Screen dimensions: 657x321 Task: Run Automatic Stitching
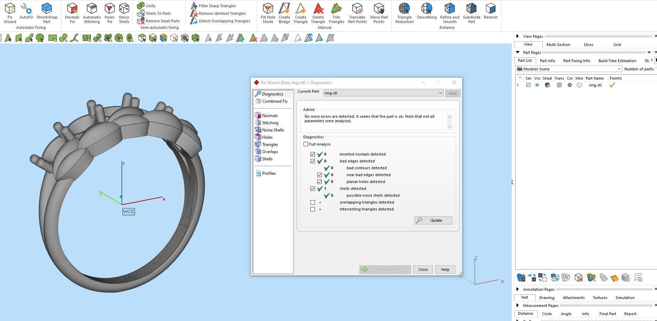click(92, 13)
